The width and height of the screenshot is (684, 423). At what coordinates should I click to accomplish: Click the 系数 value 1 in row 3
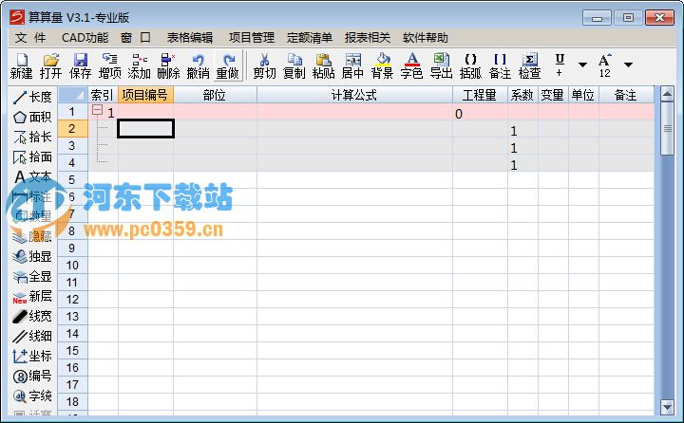point(522,148)
